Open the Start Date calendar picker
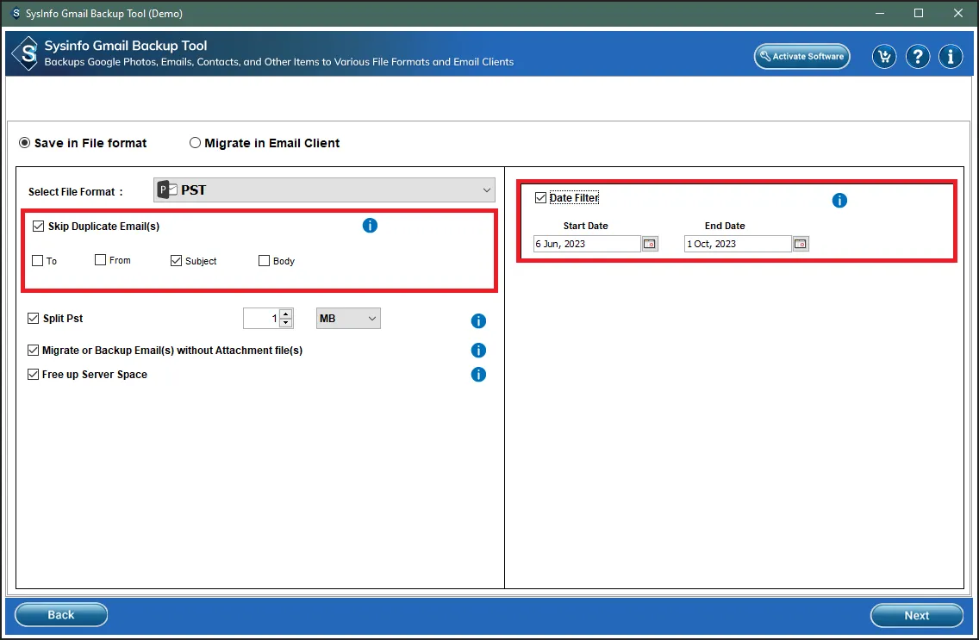This screenshot has width=979, height=640. pos(650,244)
